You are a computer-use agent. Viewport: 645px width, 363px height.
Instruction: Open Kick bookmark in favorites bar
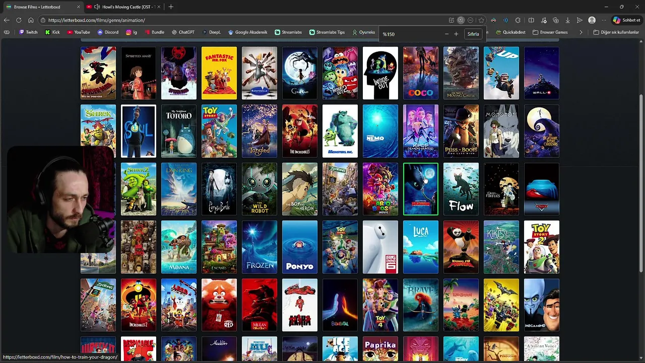(x=52, y=32)
